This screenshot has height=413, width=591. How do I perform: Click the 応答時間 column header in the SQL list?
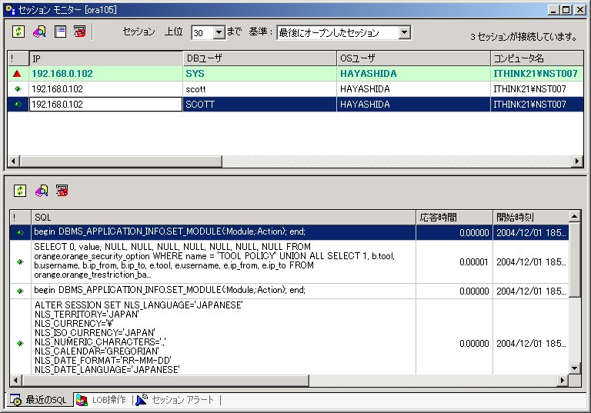click(x=453, y=217)
